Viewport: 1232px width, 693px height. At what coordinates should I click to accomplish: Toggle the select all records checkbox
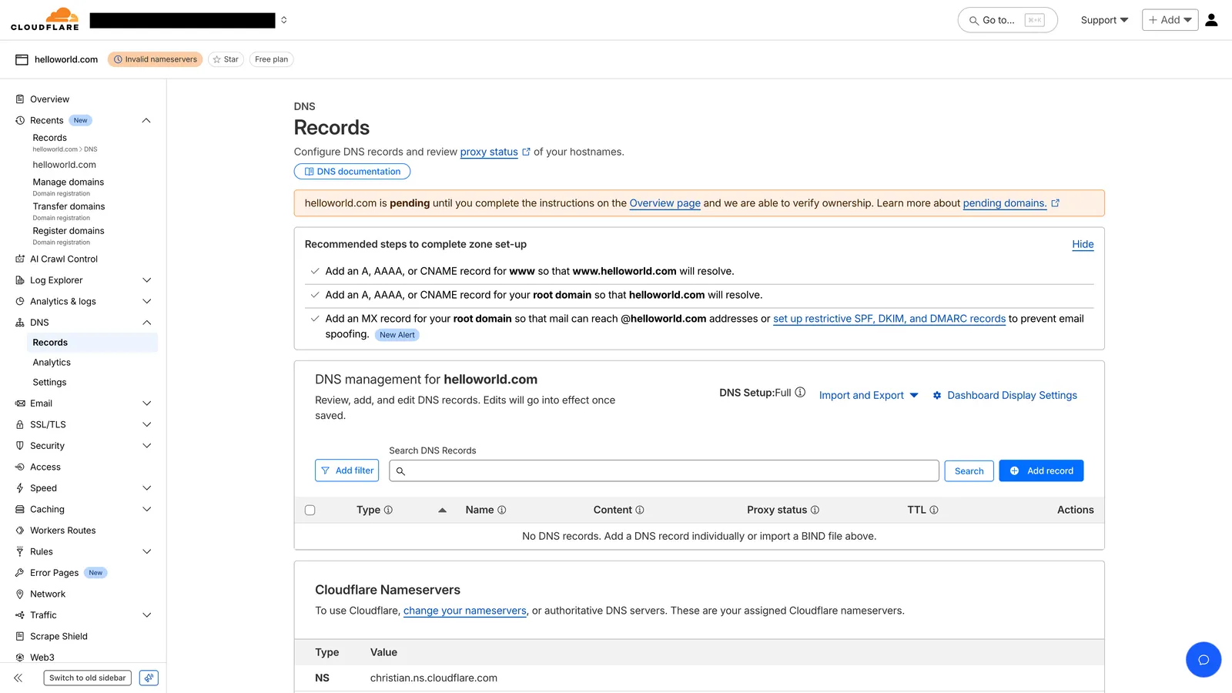(x=310, y=511)
